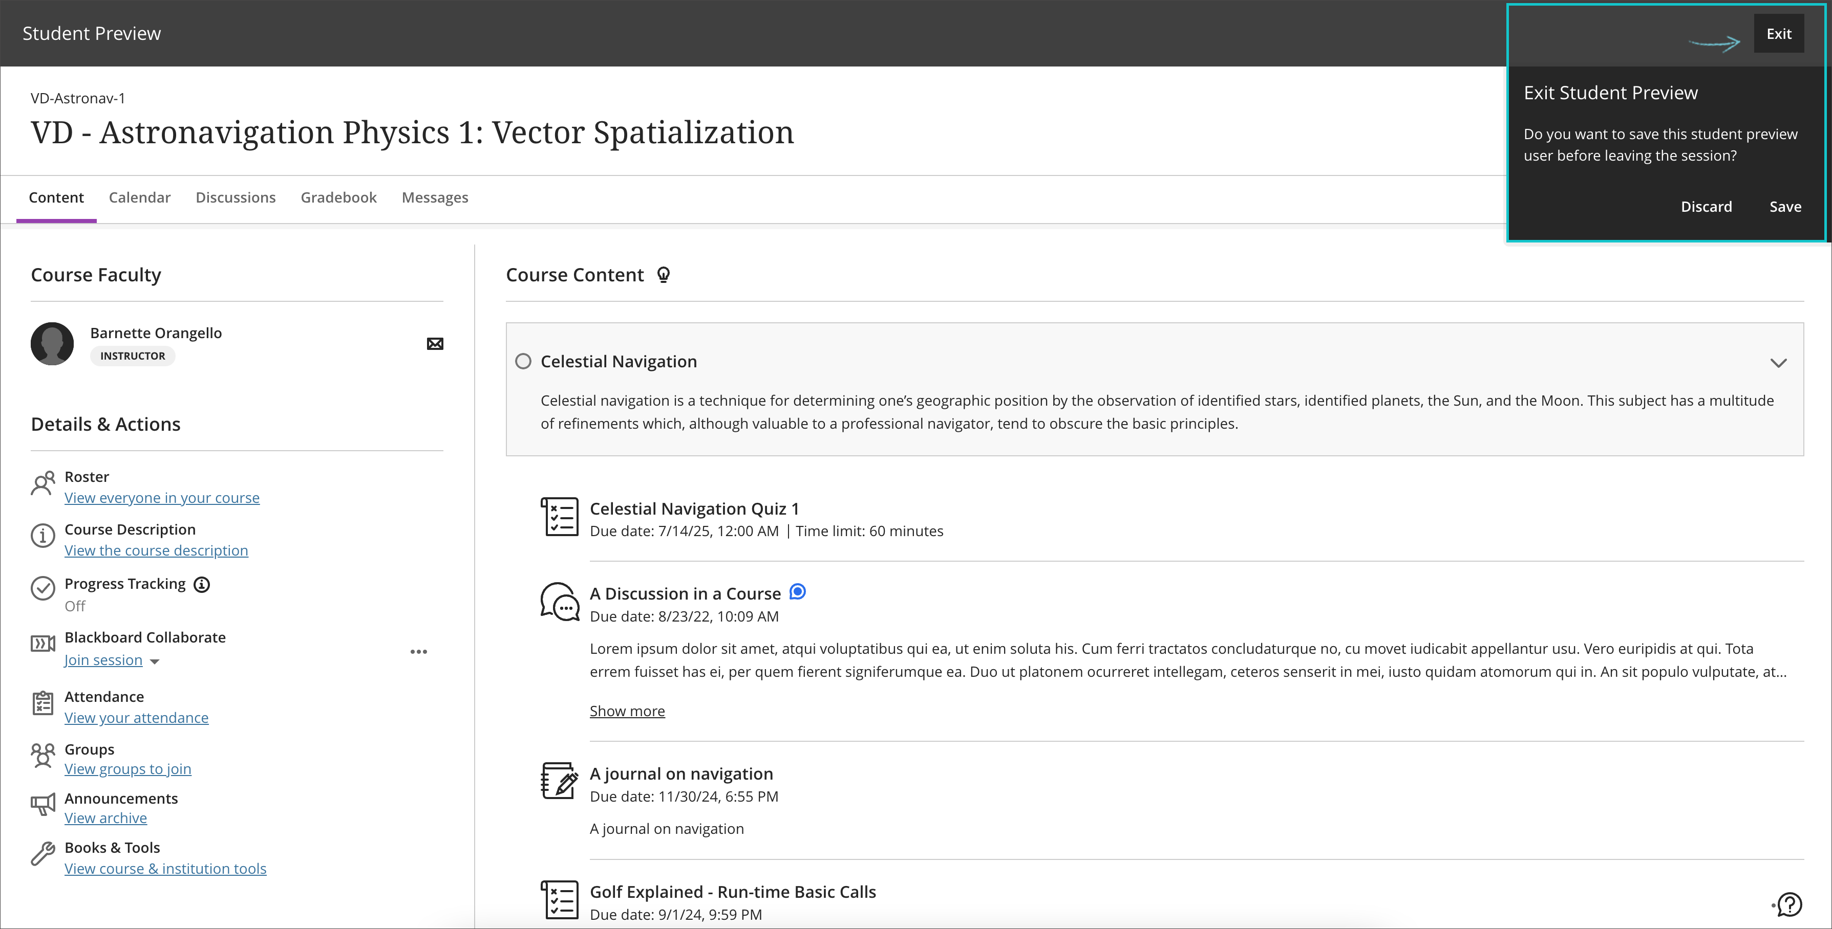Open Blackboard Collaborate more options menu
Screen dimensions: 1832x929
click(419, 651)
